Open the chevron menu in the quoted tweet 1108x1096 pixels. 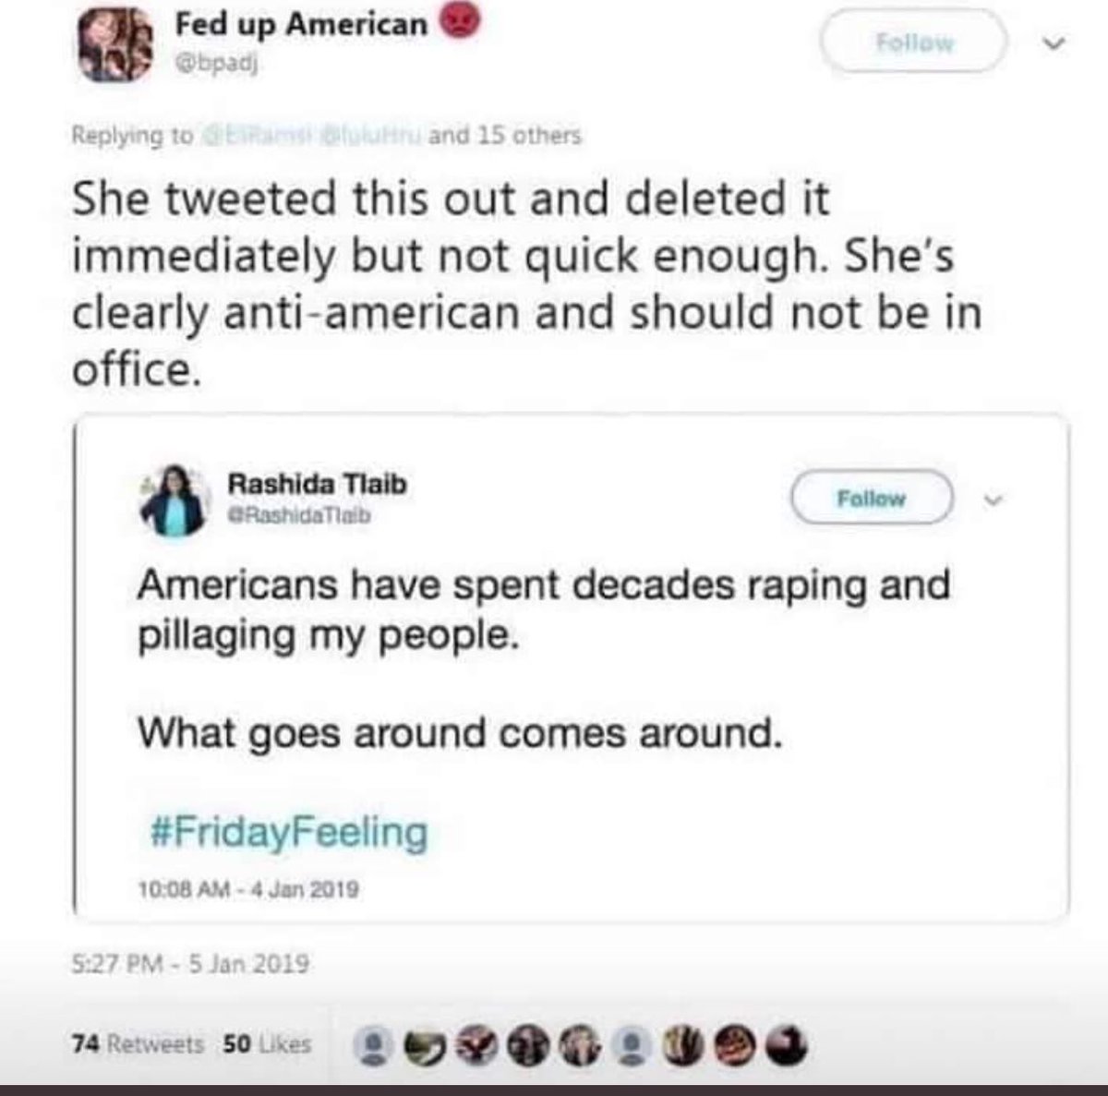click(x=993, y=500)
